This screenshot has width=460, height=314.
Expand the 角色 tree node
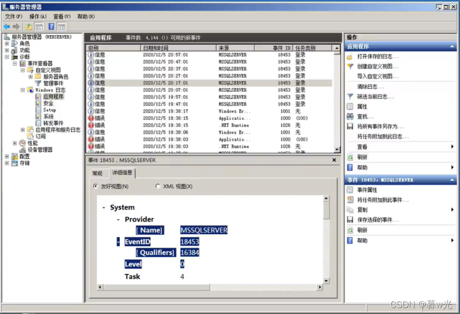point(7,44)
